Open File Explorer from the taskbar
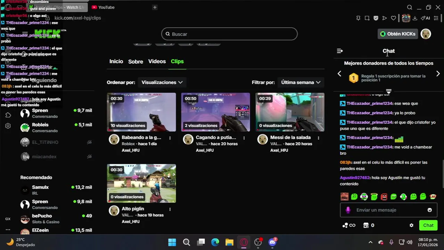This screenshot has width=444, height=250. coord(229,242)
